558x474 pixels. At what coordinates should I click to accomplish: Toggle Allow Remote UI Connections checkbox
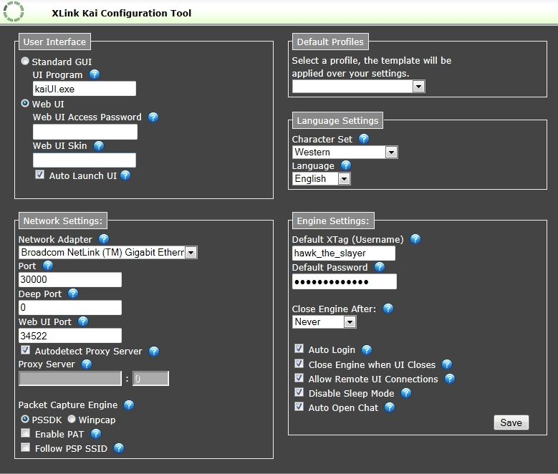tap(299, 377)
